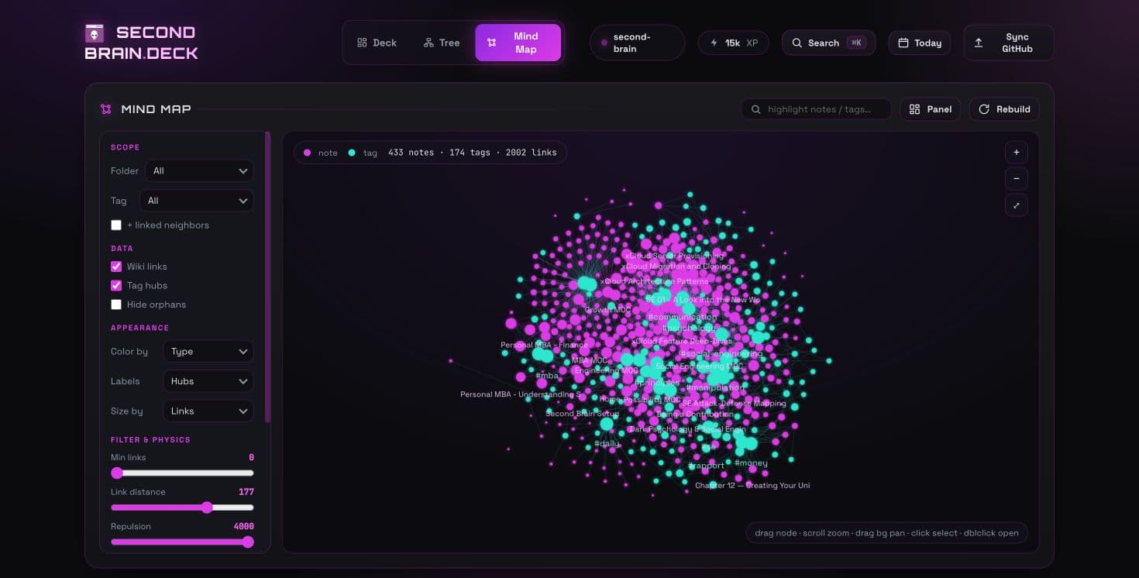Screen dimensions: 1139x578
Task: Open the Folder dropdown
Action: coord(199,170)
